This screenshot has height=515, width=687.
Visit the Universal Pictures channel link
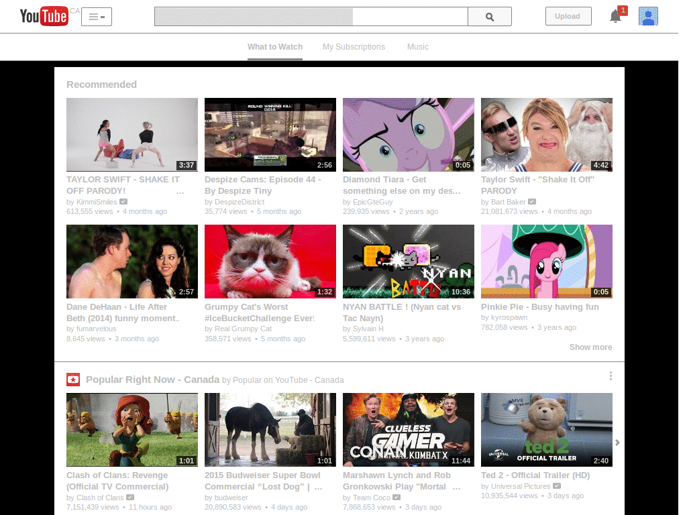pyautogui.click(x=521, y=487)
